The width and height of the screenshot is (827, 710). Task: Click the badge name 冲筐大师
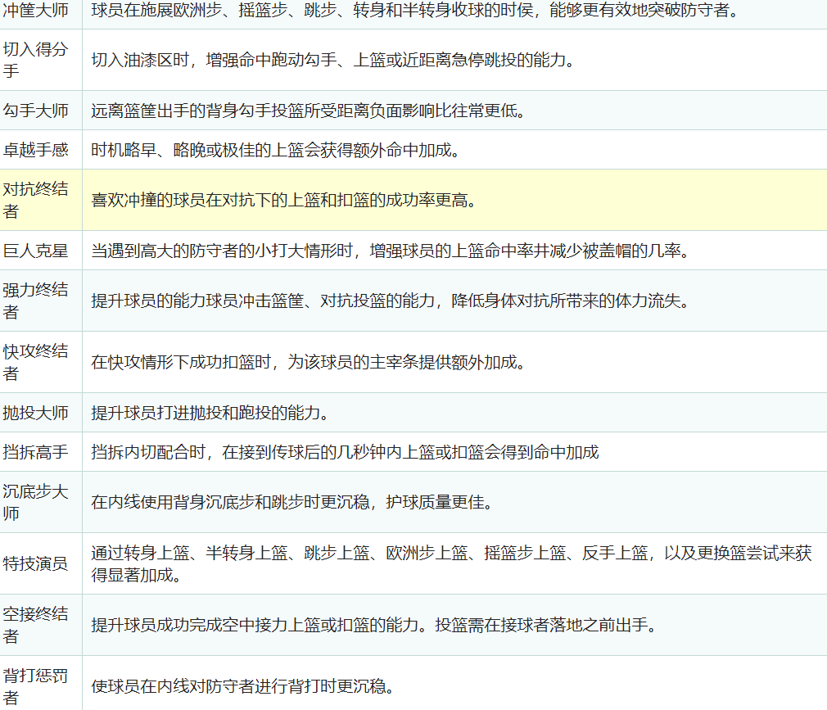click(35, 10)
